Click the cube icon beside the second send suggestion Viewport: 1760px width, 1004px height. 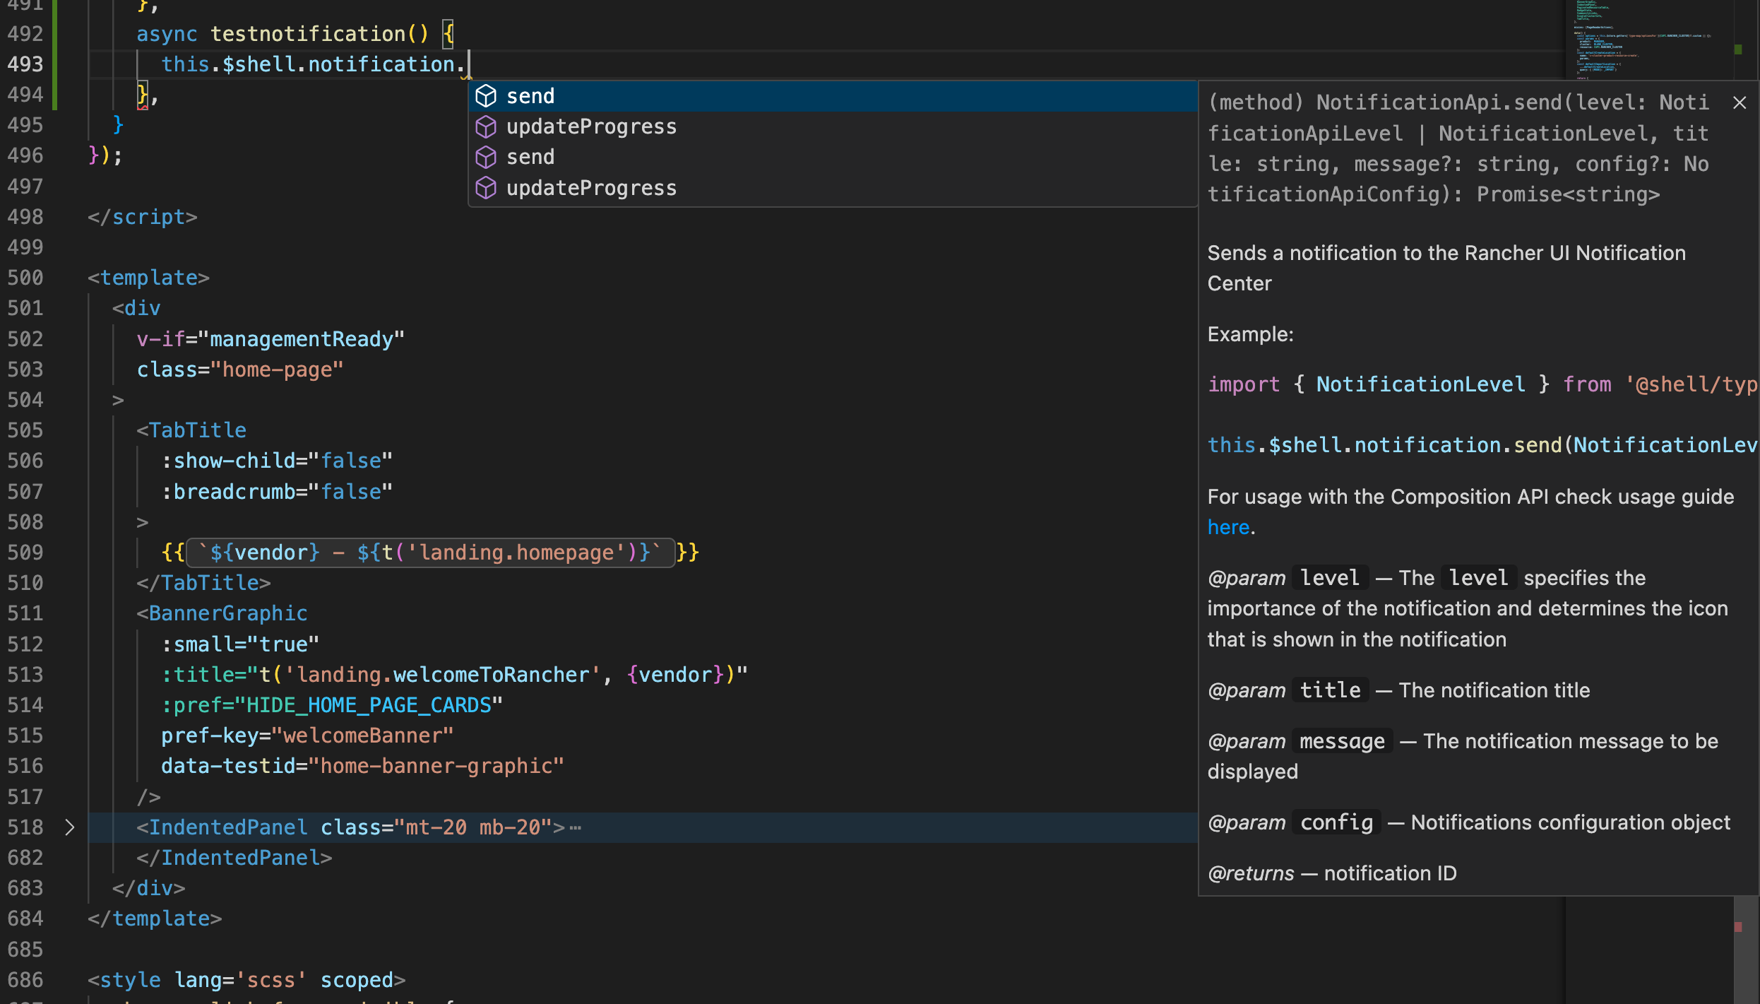point(487,157)
